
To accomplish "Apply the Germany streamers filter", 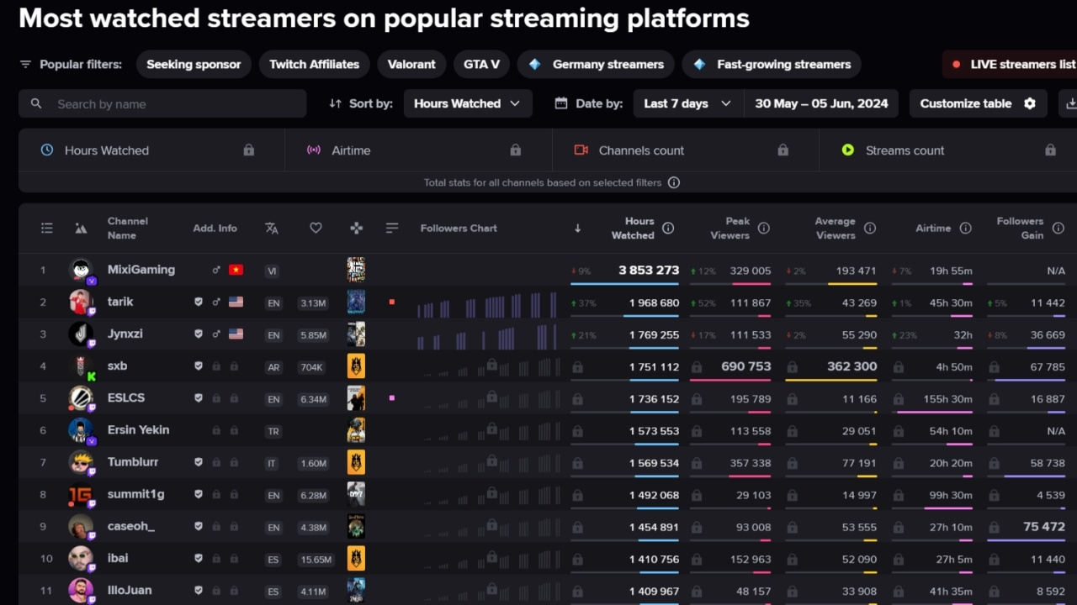I will pos(596,64).
